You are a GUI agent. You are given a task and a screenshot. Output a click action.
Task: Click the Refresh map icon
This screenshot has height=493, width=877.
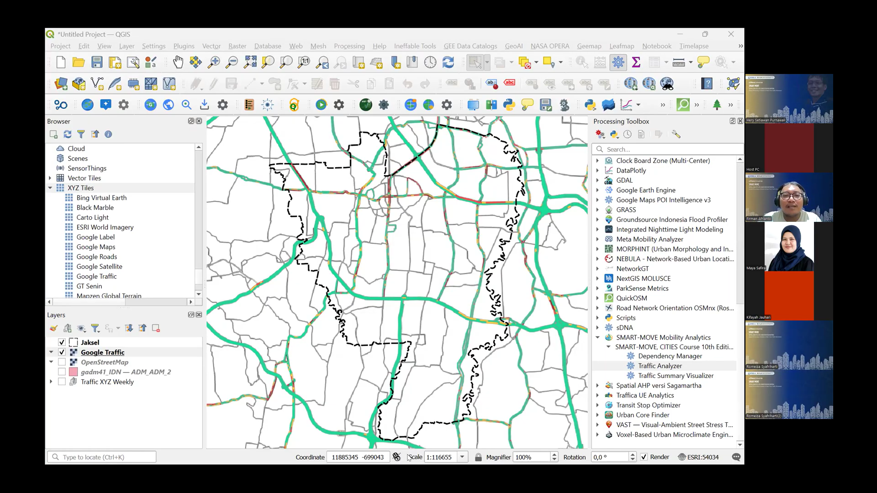pyautogui.click(x=448, y=62)
